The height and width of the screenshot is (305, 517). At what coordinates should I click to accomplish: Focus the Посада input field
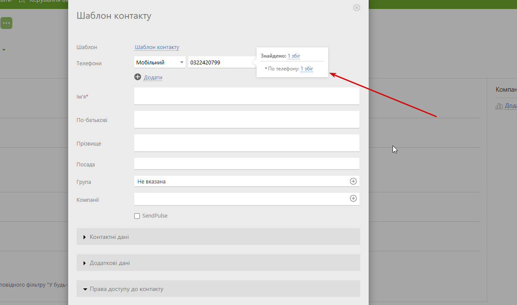point(247,164)
